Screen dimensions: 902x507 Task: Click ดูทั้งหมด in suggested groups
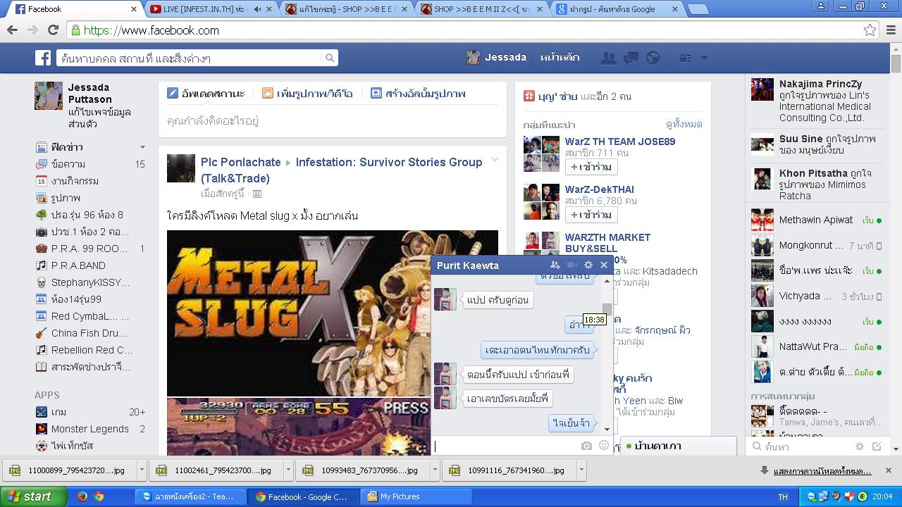coord(684,124)
